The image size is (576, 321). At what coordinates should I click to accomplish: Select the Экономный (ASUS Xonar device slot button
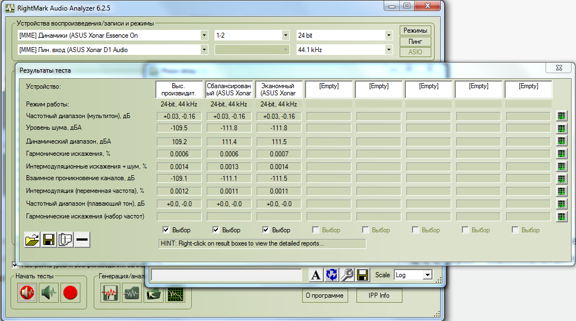coord(279,90)
